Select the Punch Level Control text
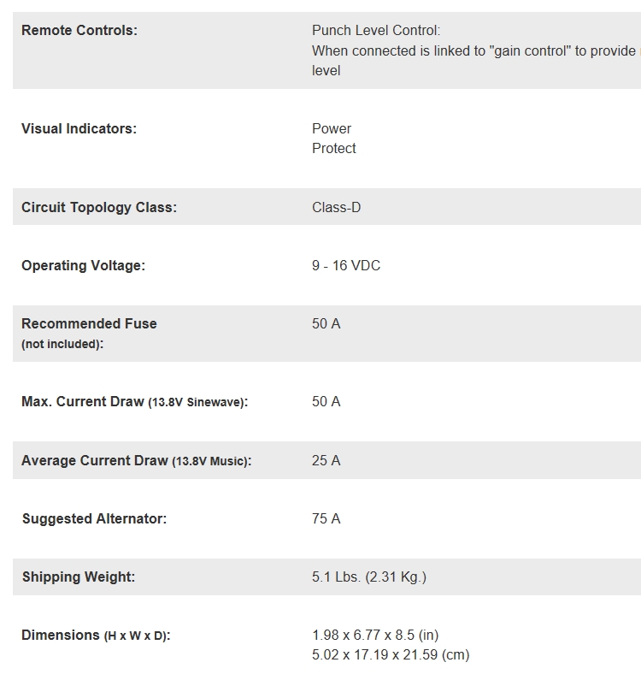The image size is (641, 686). pos(376,31)
